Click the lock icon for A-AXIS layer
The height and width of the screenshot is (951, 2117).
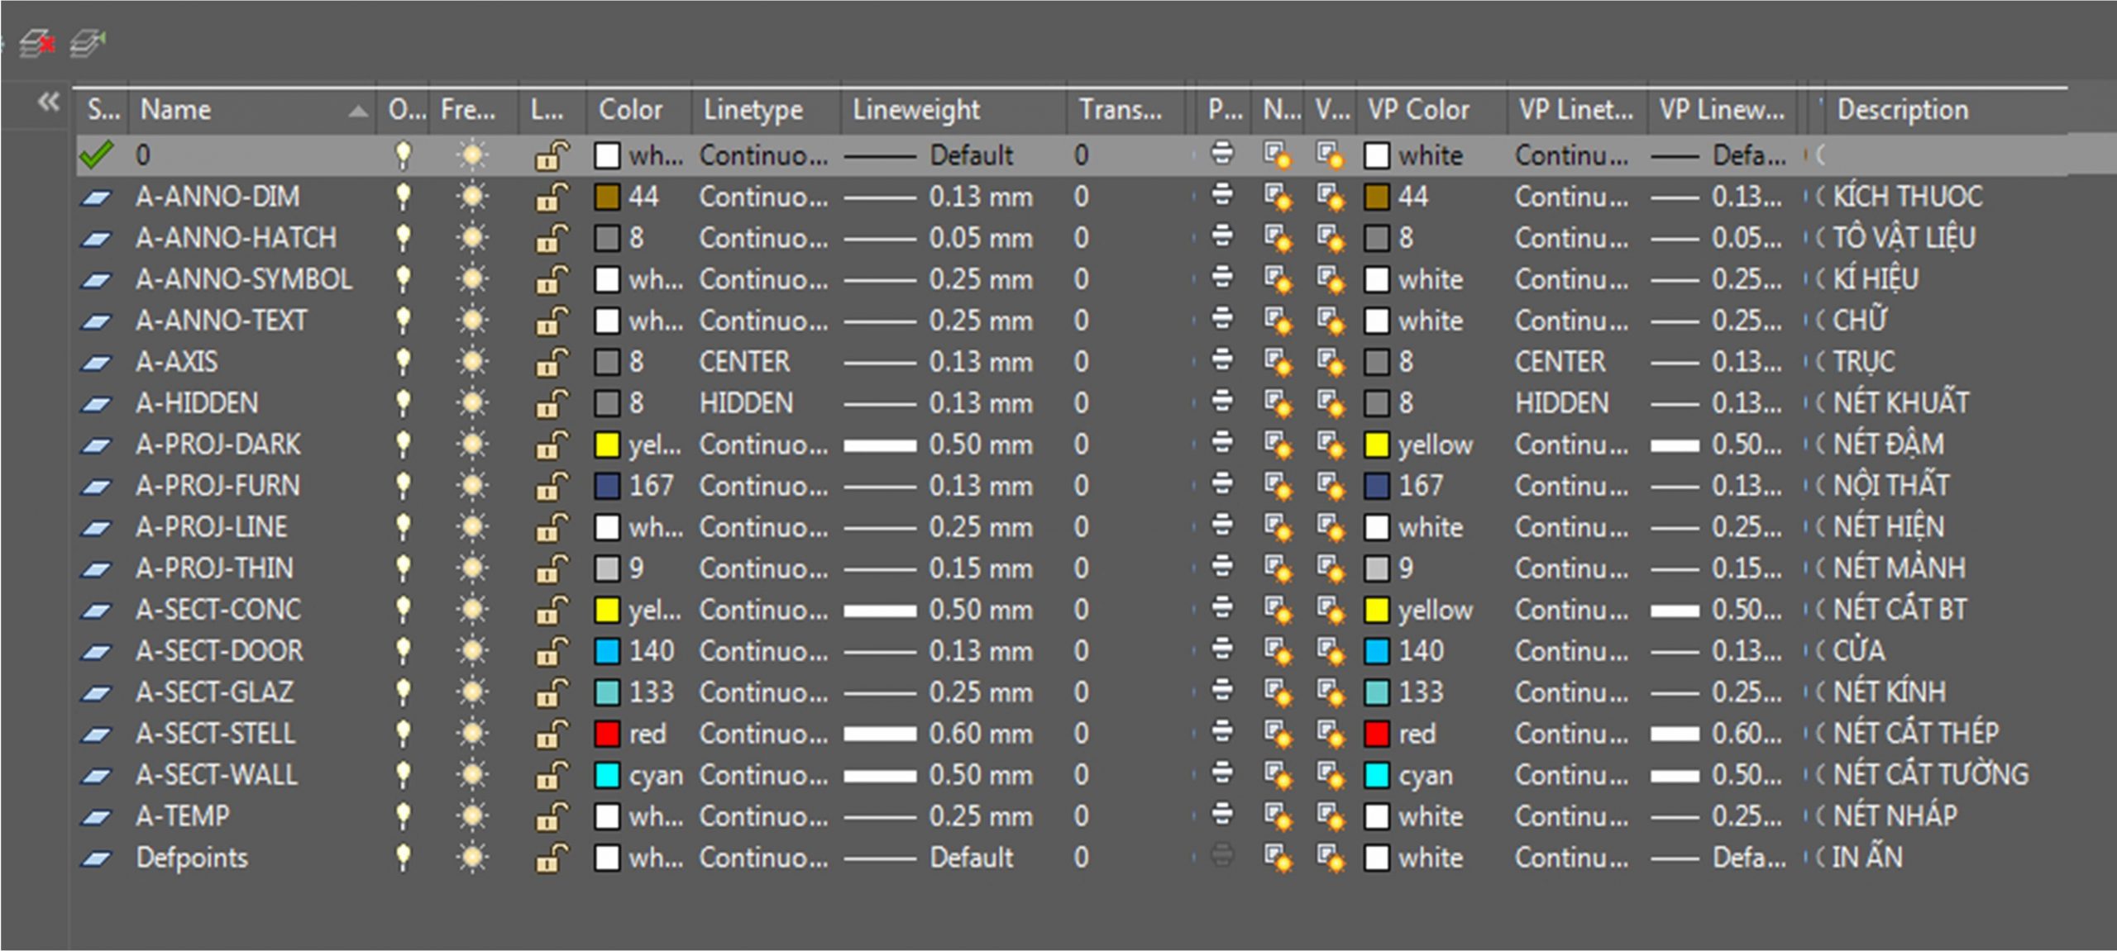click(551, 362)
